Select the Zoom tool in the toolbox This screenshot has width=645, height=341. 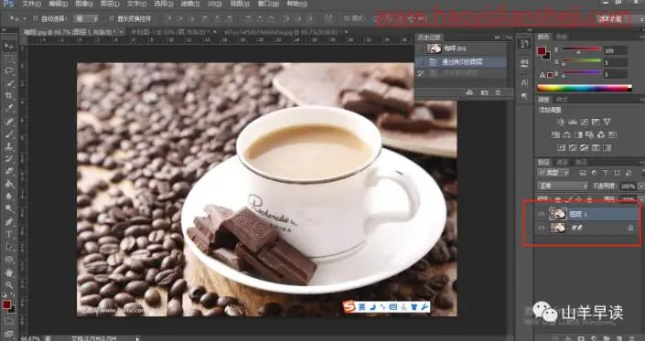click(9, 284)
